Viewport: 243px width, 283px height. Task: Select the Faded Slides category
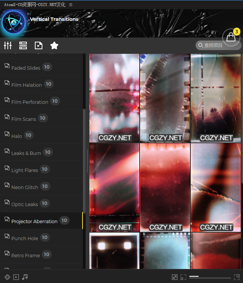(x=42, y=67)
